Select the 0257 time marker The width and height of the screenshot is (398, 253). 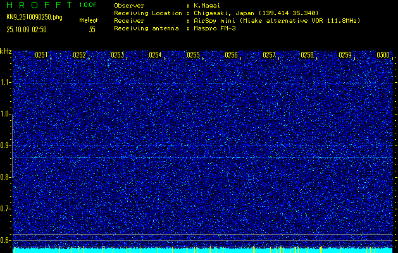pos(269,55)
